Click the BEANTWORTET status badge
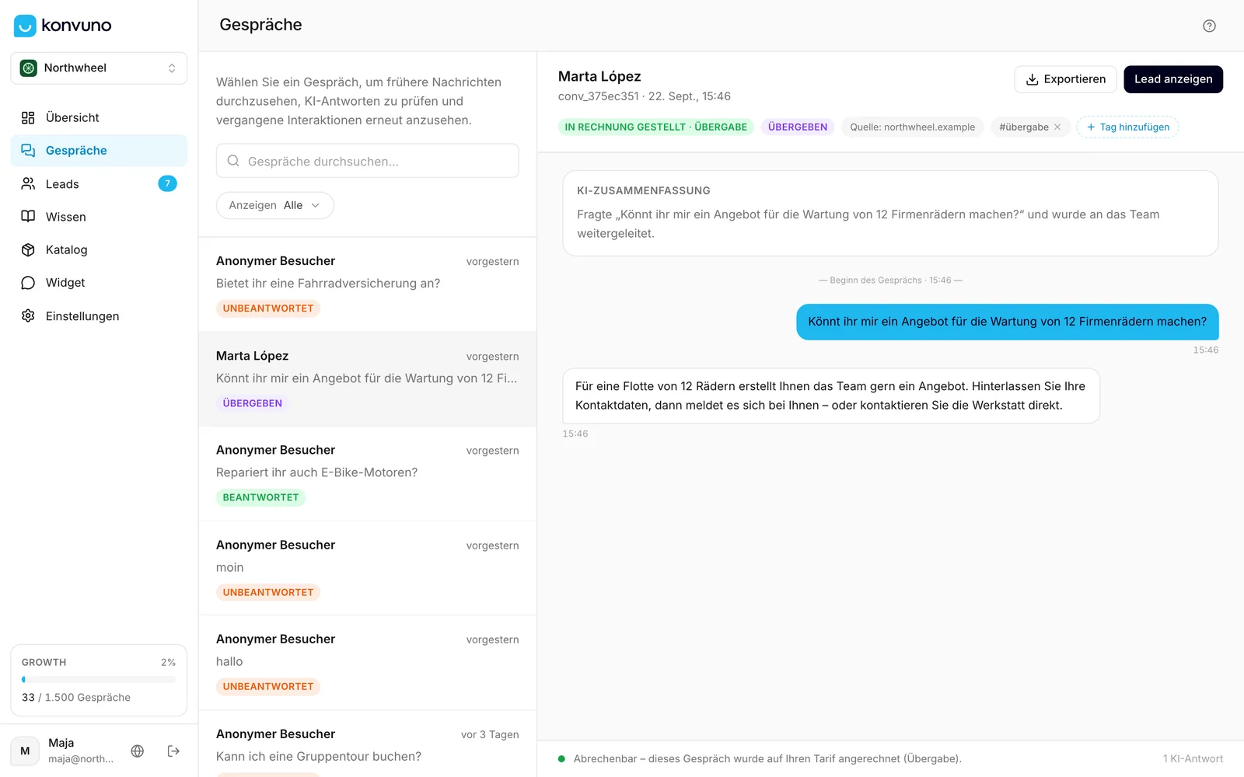 tap(260, 497)
